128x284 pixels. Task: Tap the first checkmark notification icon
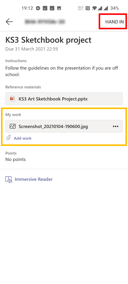[x=45, y=8]
